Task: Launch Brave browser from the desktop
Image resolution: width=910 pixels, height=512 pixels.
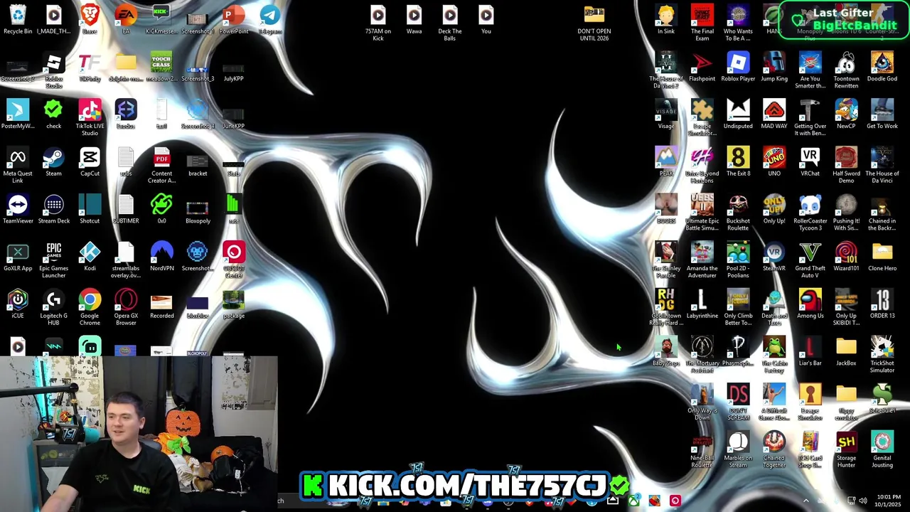Action: pyautogui.click(x=90, y=20)
